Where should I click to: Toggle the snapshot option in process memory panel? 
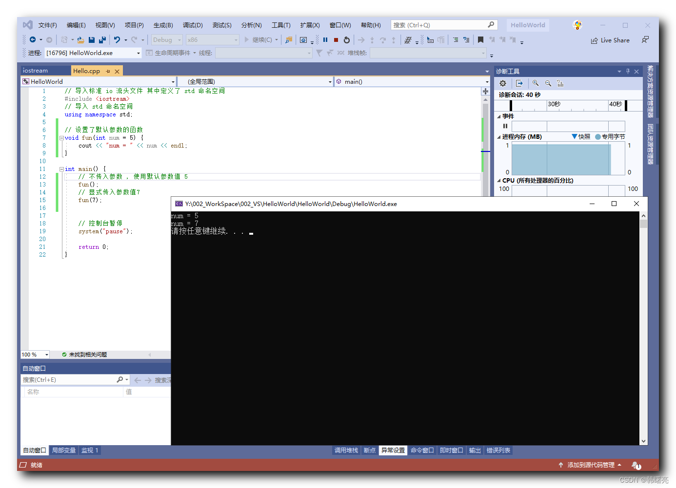[581, 136]
